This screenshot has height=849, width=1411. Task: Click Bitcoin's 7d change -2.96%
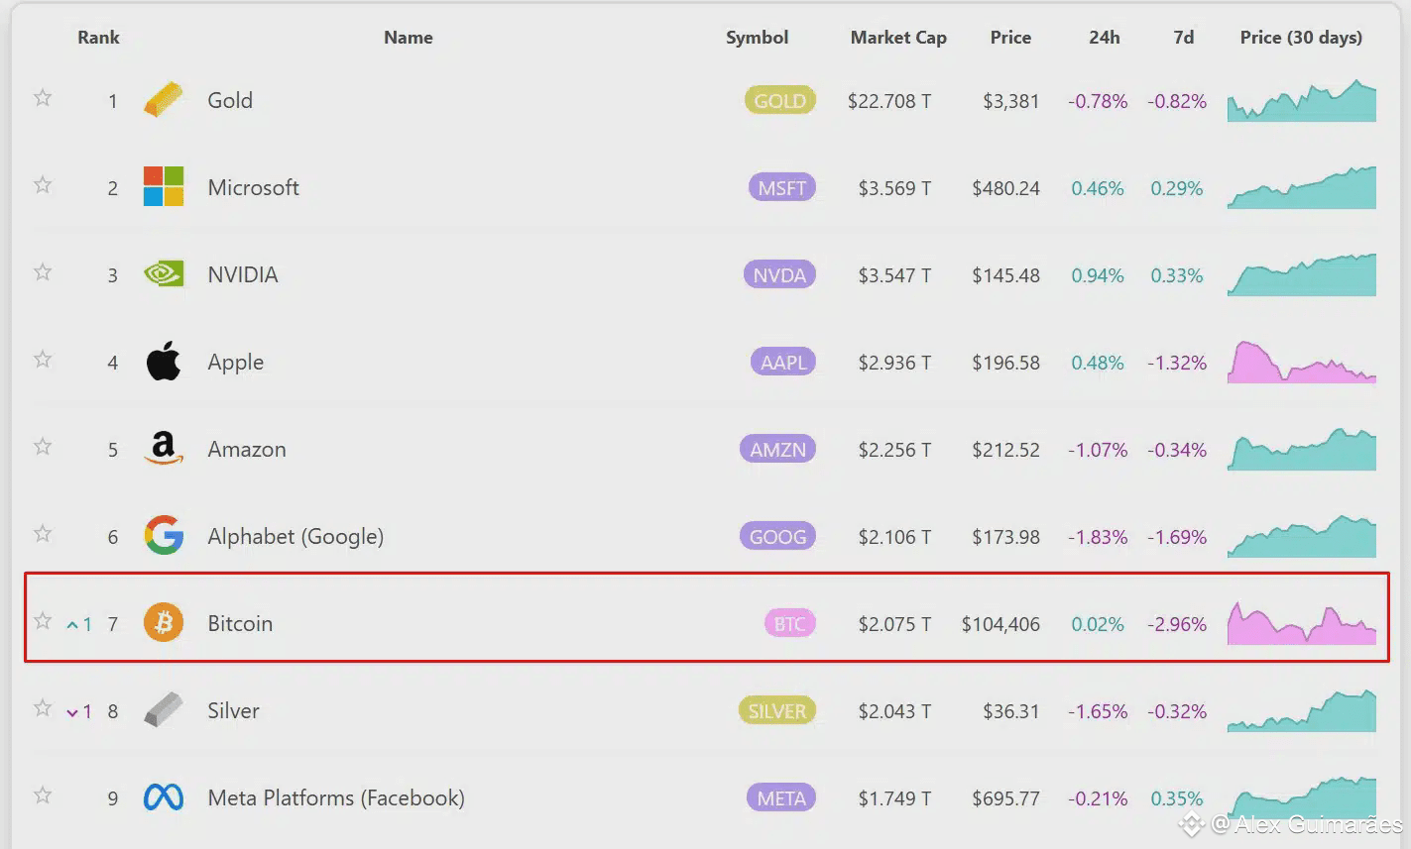[1177, 624]
